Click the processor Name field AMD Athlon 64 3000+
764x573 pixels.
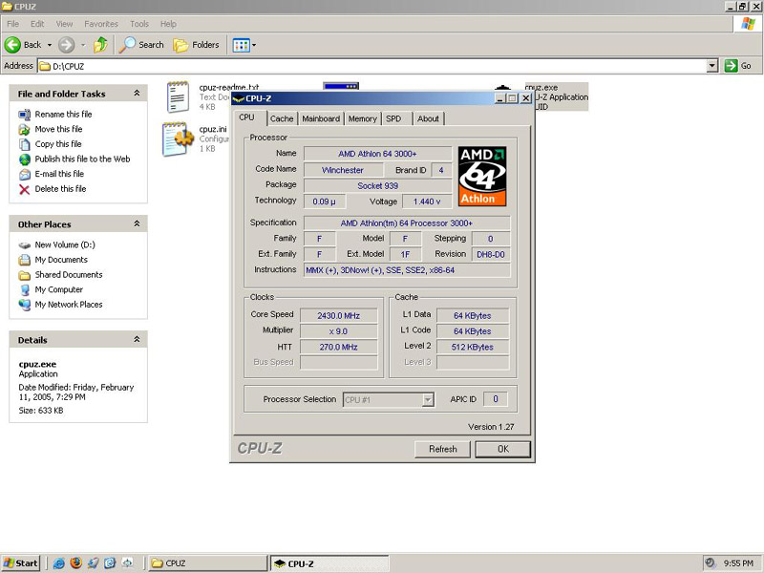coord(377,154)
